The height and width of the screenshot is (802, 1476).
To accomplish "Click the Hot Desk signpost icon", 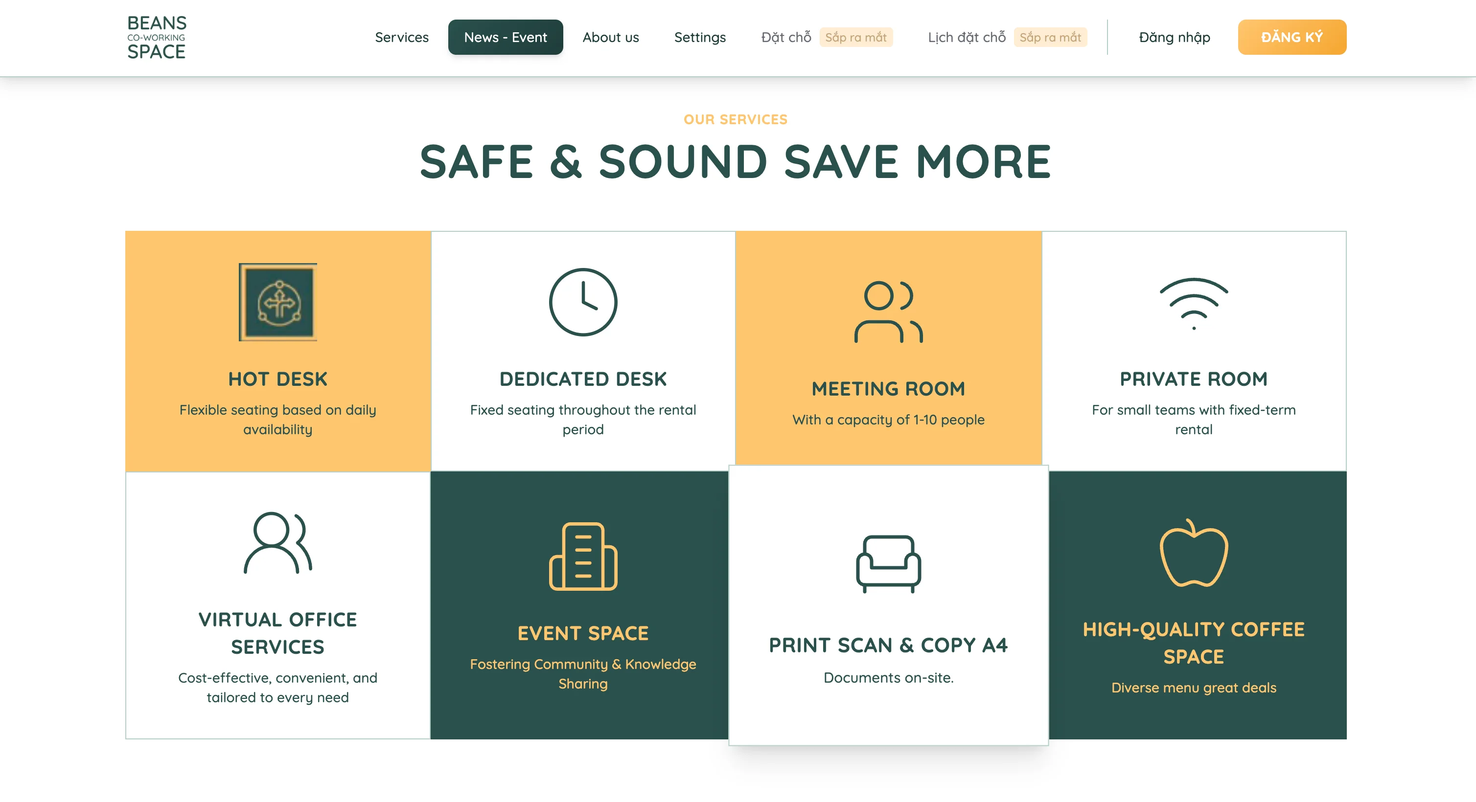I will (278, 302).
